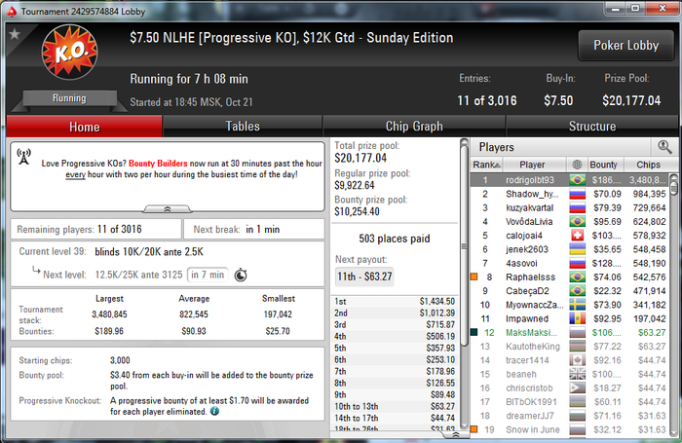The image size is (682, 443).
Task: Click the Poker Lobby button
Action: point(625,45)
